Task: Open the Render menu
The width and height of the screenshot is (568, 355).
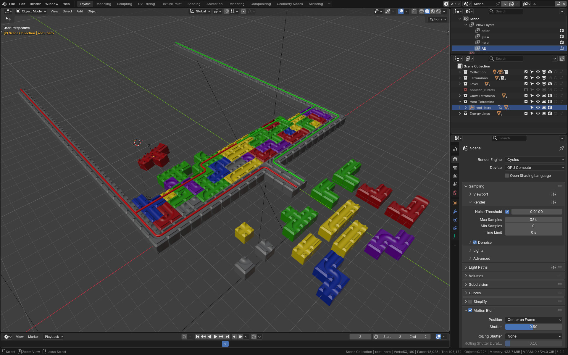Action: pyautogui.click(x=35, y=4)
